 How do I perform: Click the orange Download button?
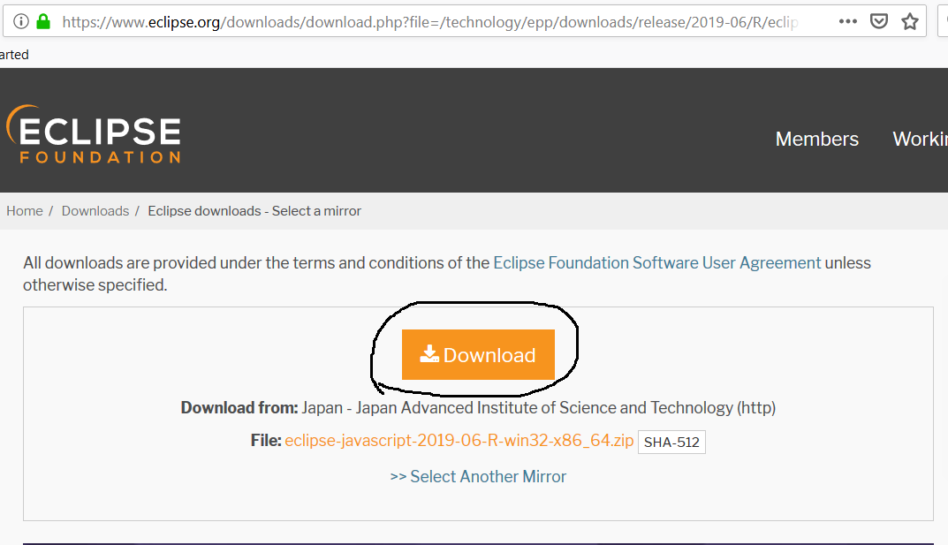pyautogui.click(x=478, y=355)
